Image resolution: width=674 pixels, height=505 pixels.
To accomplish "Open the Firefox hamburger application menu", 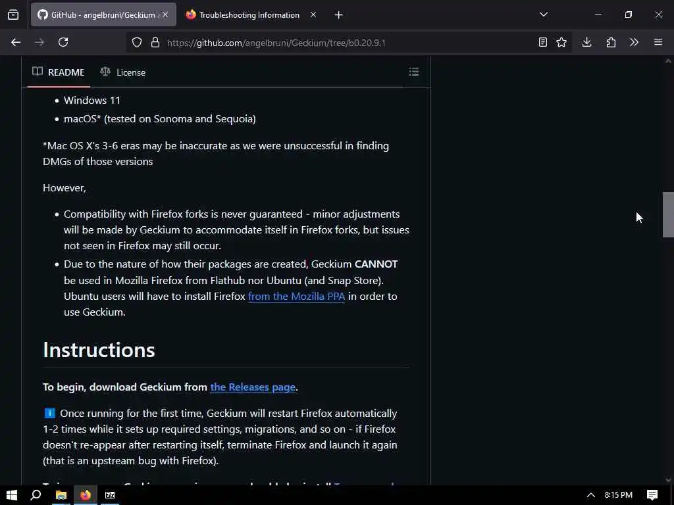I will (x=658, y=42).
